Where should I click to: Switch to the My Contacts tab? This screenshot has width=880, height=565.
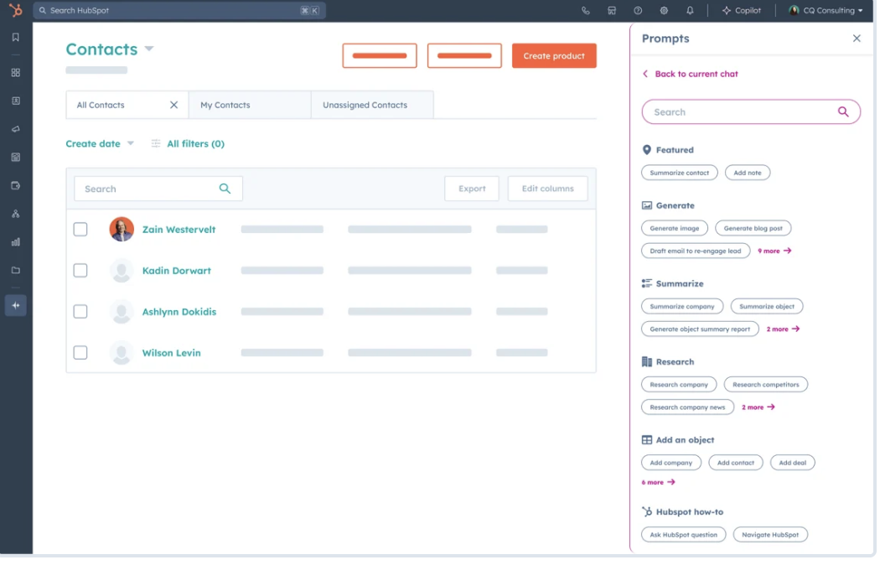click(251, 106)
